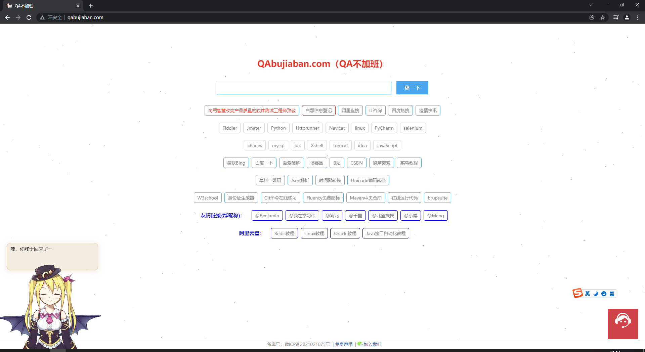Open the Xshell link
This screenshot has height=352, width=645.
coord(317,145)
